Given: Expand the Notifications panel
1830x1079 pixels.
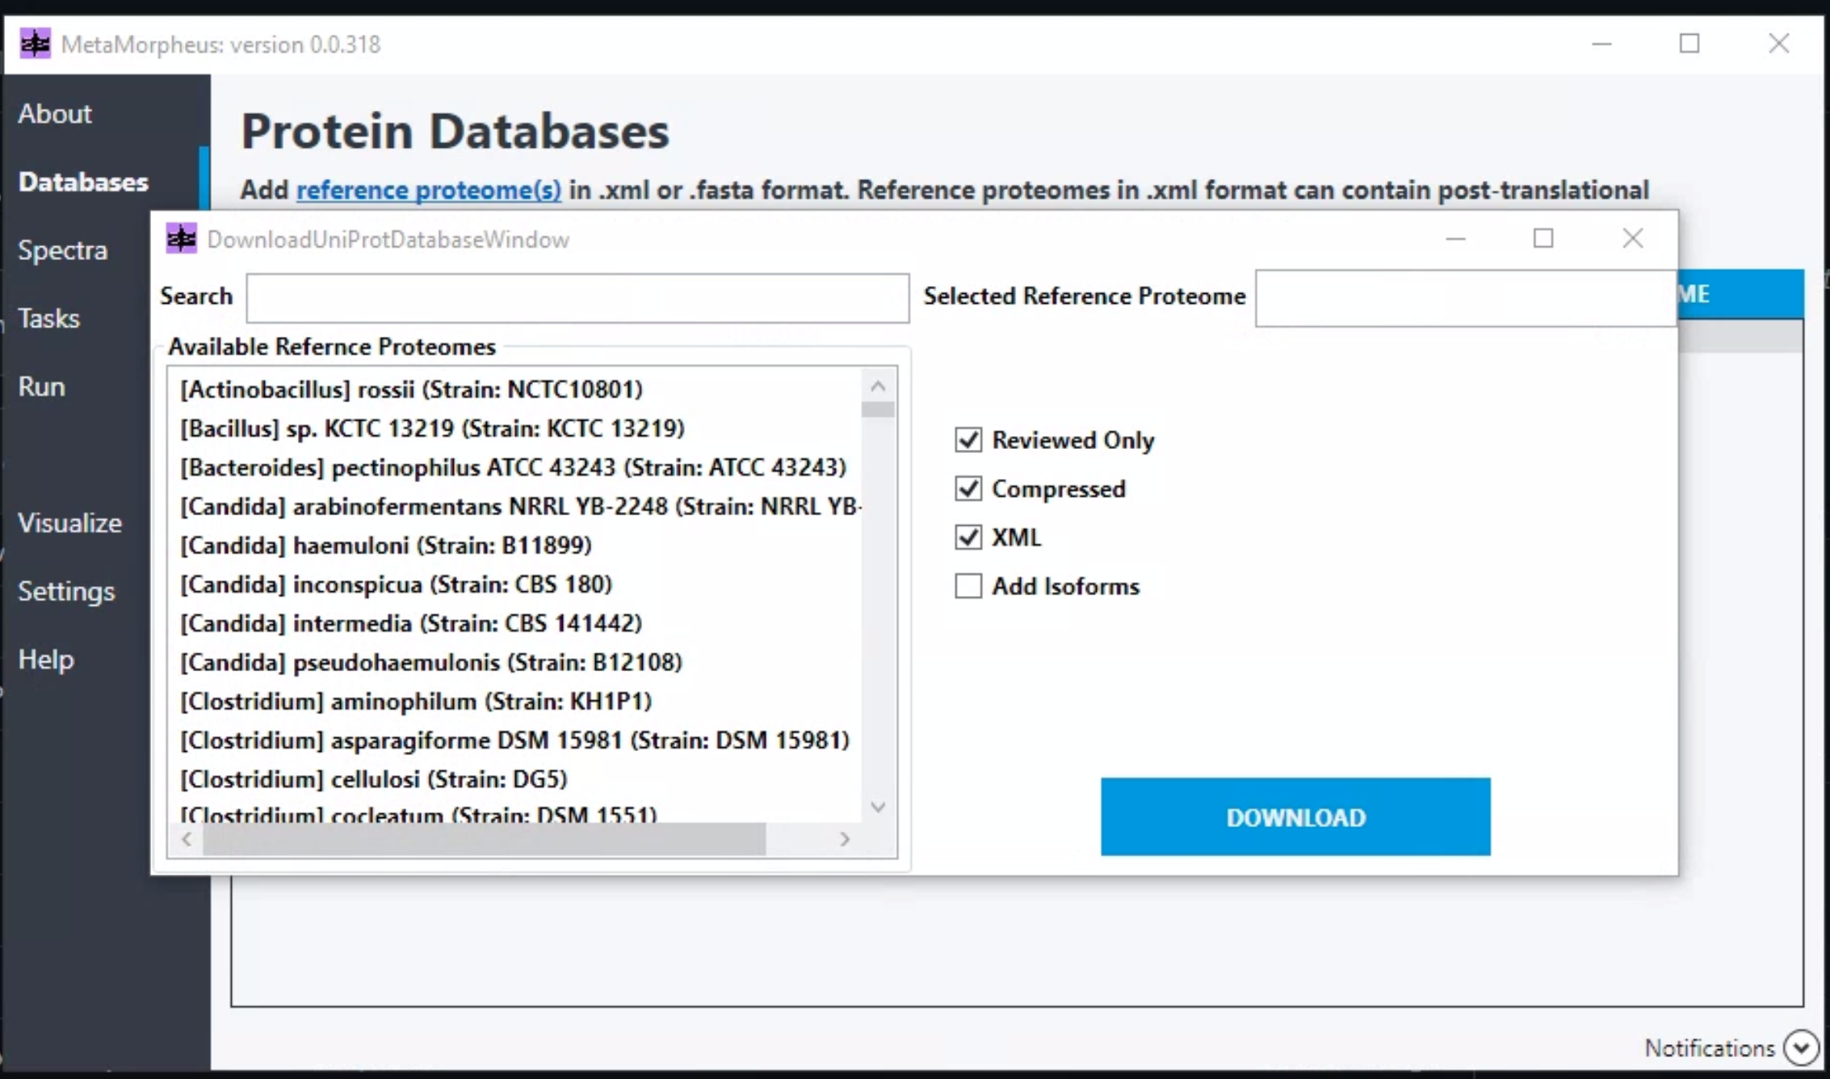Looking at the screenshot, I should point(1801,1047).
